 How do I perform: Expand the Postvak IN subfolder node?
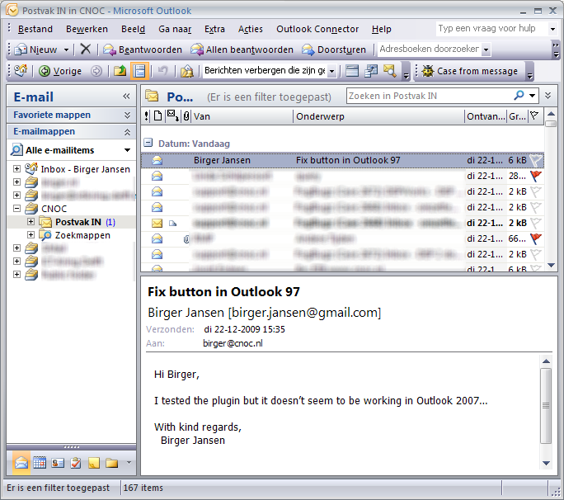point(31,221)
